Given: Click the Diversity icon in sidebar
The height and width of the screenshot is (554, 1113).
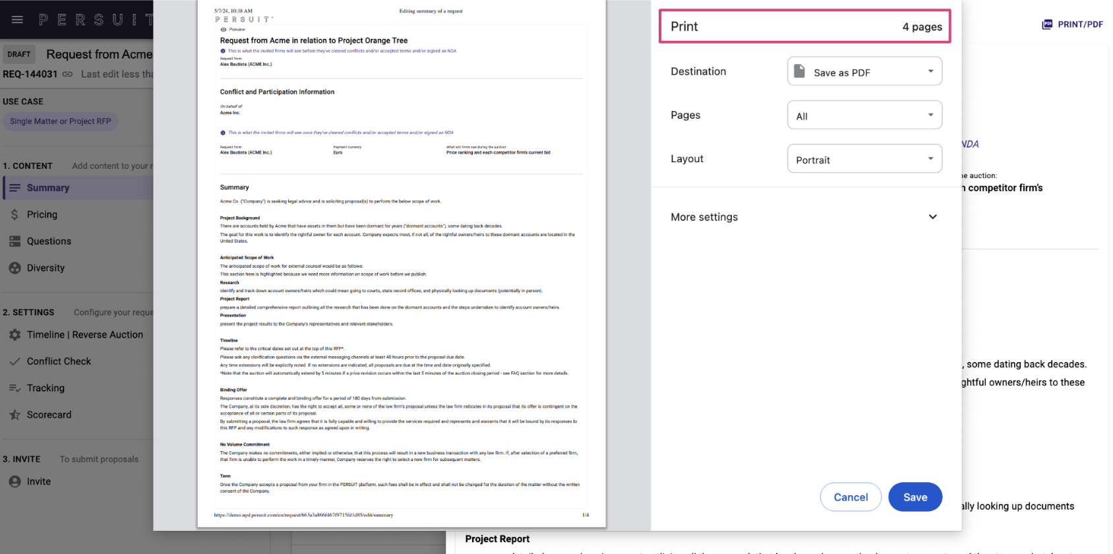Looking at the screenshot, I should (x=15, y=268).
